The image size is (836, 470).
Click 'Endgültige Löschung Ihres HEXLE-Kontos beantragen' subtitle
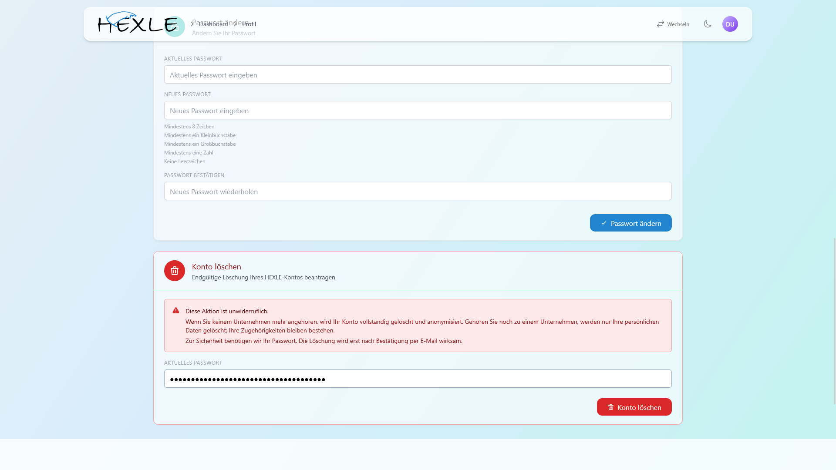263,277
